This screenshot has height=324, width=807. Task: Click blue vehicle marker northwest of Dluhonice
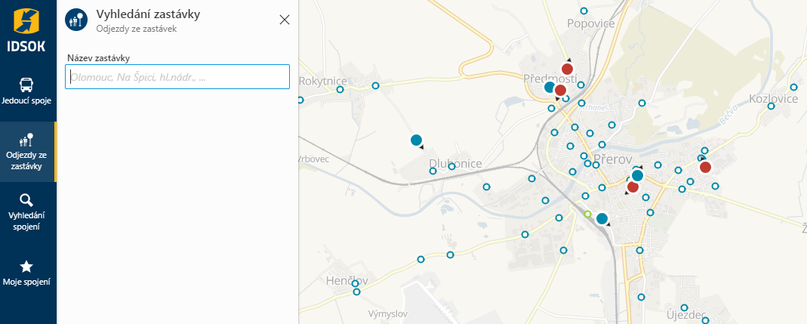pyautogui.click(x=416, y=140)
